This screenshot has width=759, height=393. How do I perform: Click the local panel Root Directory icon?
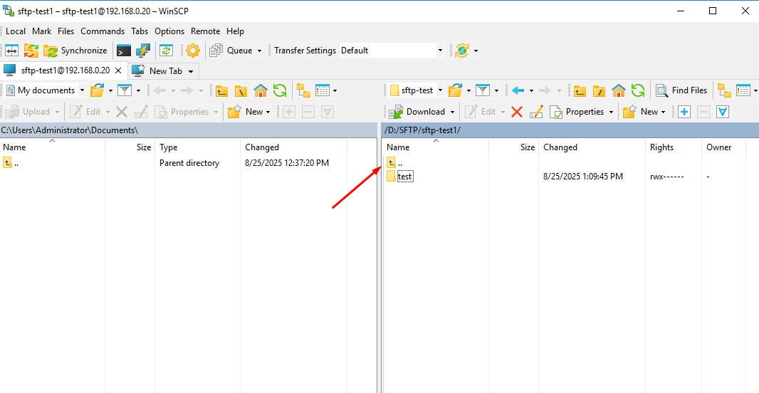(241, 90)
